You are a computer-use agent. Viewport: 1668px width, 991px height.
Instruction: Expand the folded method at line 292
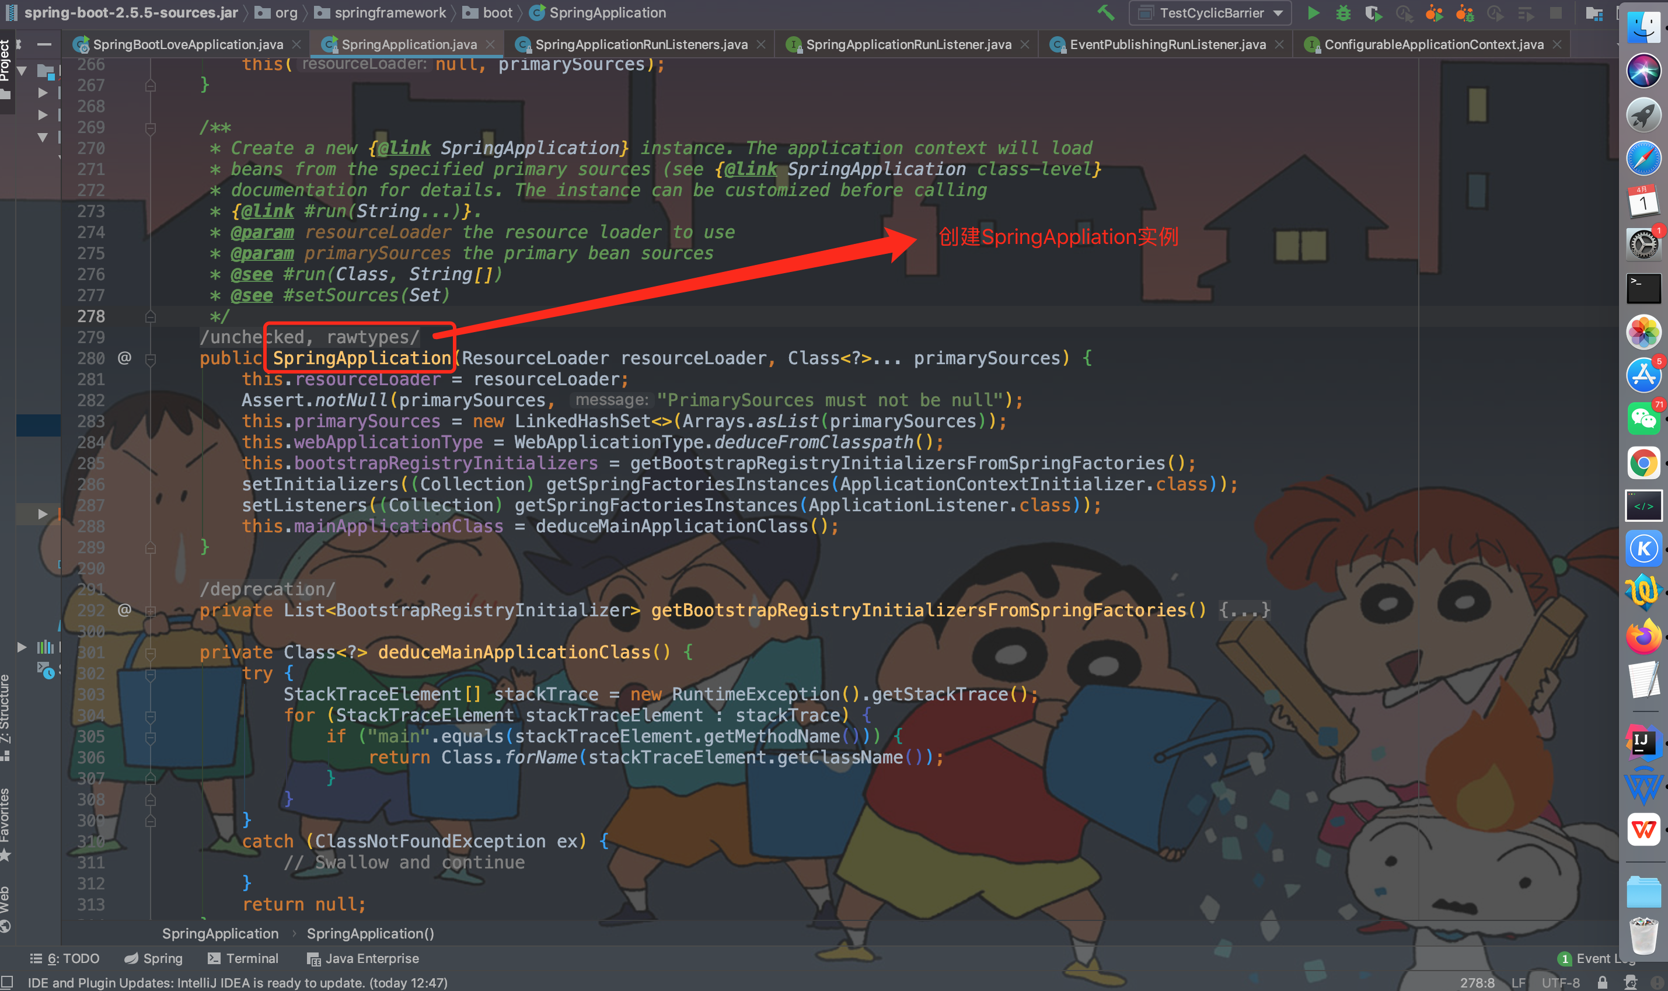150,610
